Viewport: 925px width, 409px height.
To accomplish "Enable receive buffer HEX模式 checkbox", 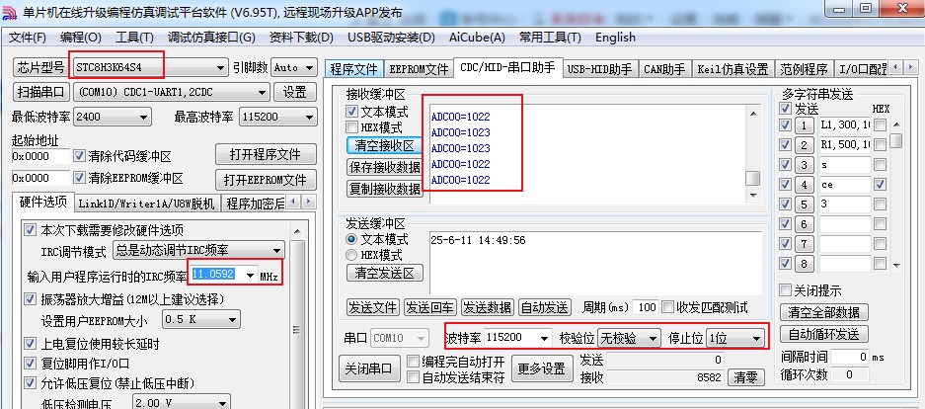I will [x=352, y=127].
